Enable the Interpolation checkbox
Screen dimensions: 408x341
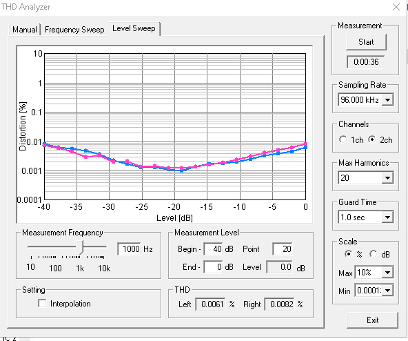pos(42,303)
